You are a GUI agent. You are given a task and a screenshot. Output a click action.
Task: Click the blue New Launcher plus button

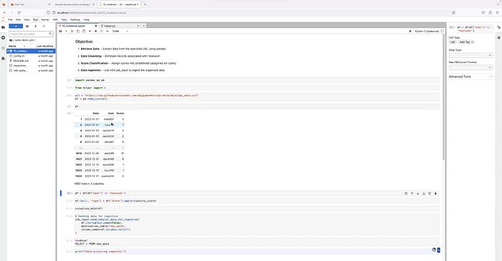tap(16, 27)
